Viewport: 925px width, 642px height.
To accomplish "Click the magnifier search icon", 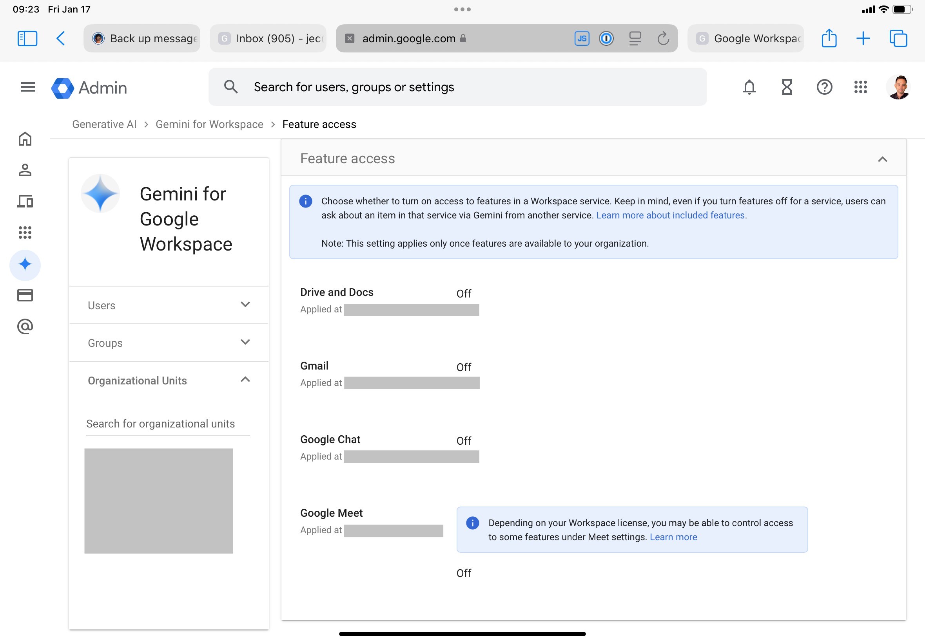I will (231, 87).
